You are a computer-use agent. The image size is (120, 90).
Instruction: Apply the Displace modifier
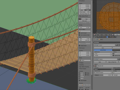point(100,62)
